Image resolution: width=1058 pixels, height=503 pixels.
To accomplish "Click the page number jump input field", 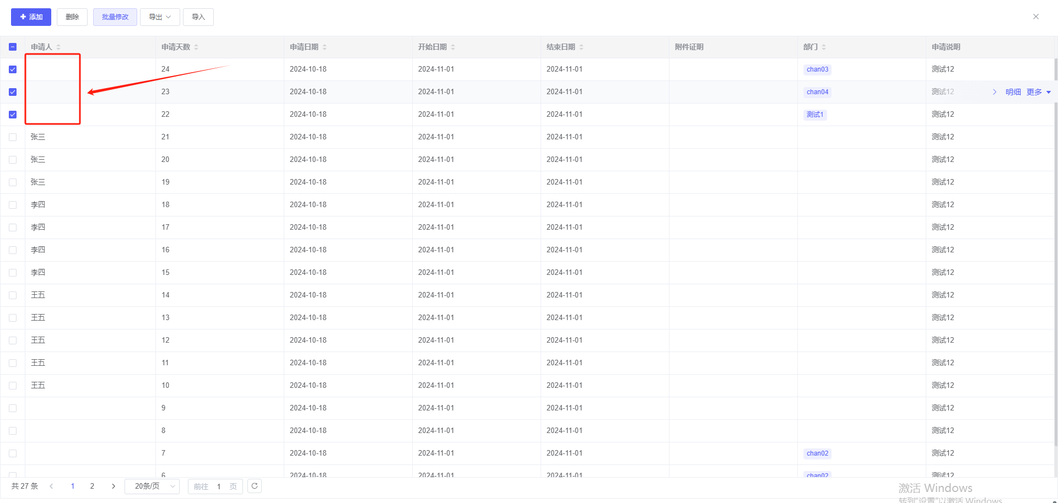I will 219,486.
